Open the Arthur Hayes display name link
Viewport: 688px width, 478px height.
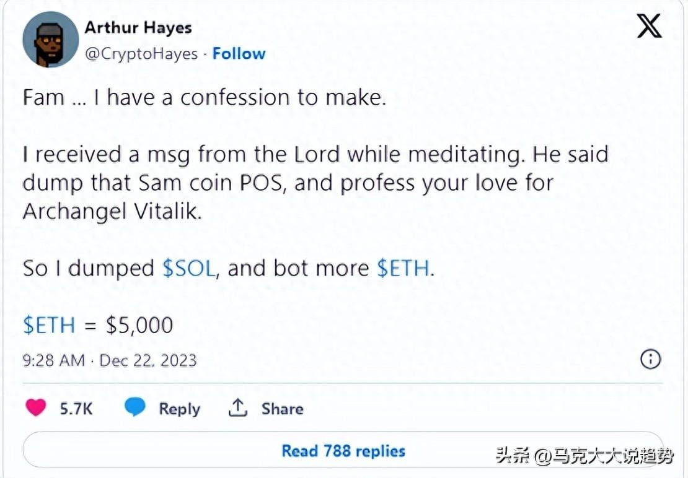(138, 28)
